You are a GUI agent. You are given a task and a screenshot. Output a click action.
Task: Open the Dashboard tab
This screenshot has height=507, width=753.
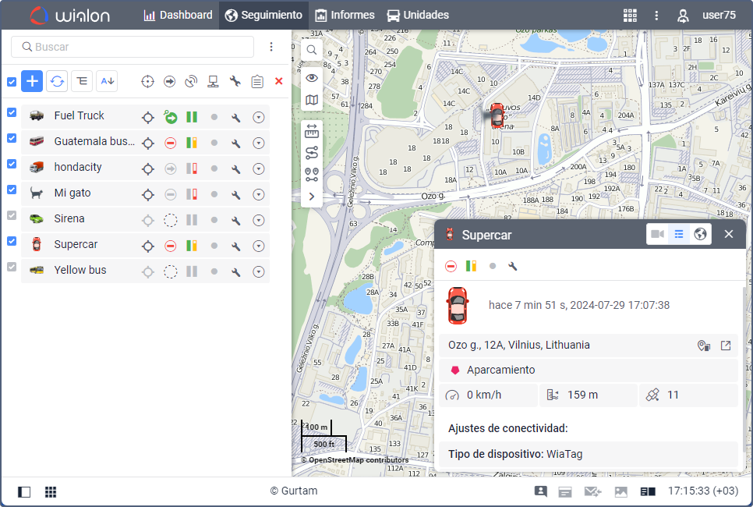pos(179,16)
